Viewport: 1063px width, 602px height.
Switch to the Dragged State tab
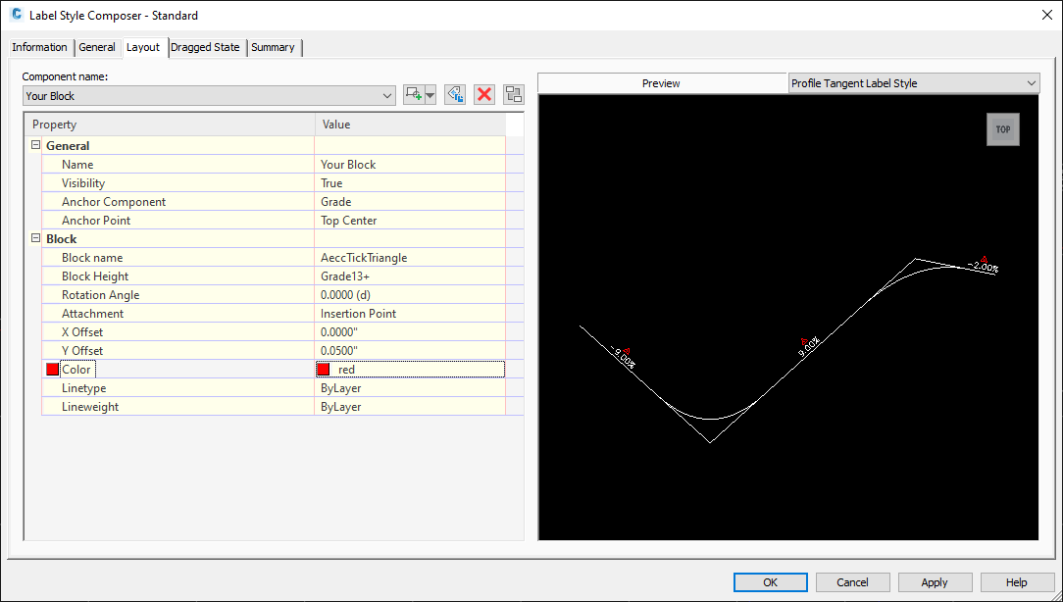point(206,46)
